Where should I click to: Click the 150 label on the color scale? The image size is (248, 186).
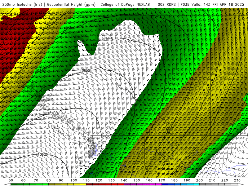pyautogui.click(x=136, y=180)
